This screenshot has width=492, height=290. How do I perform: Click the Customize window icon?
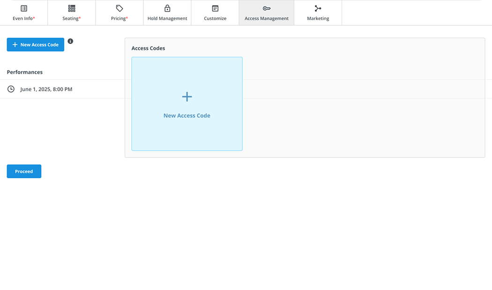coord(215,8)
